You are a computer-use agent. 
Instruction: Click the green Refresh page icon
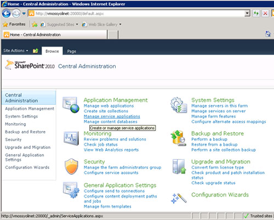pos(256,13)
